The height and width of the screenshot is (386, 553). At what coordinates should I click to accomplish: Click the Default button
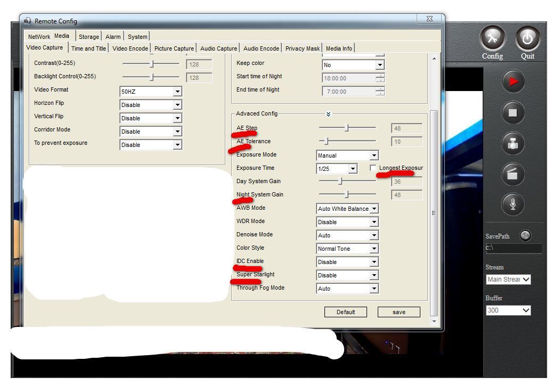(345, 312)
